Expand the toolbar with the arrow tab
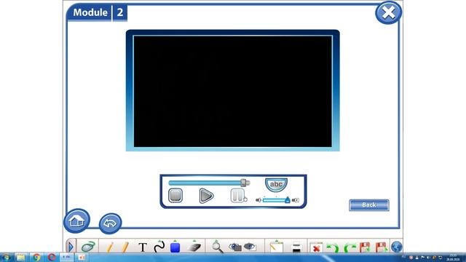 (x=71, y=246)
